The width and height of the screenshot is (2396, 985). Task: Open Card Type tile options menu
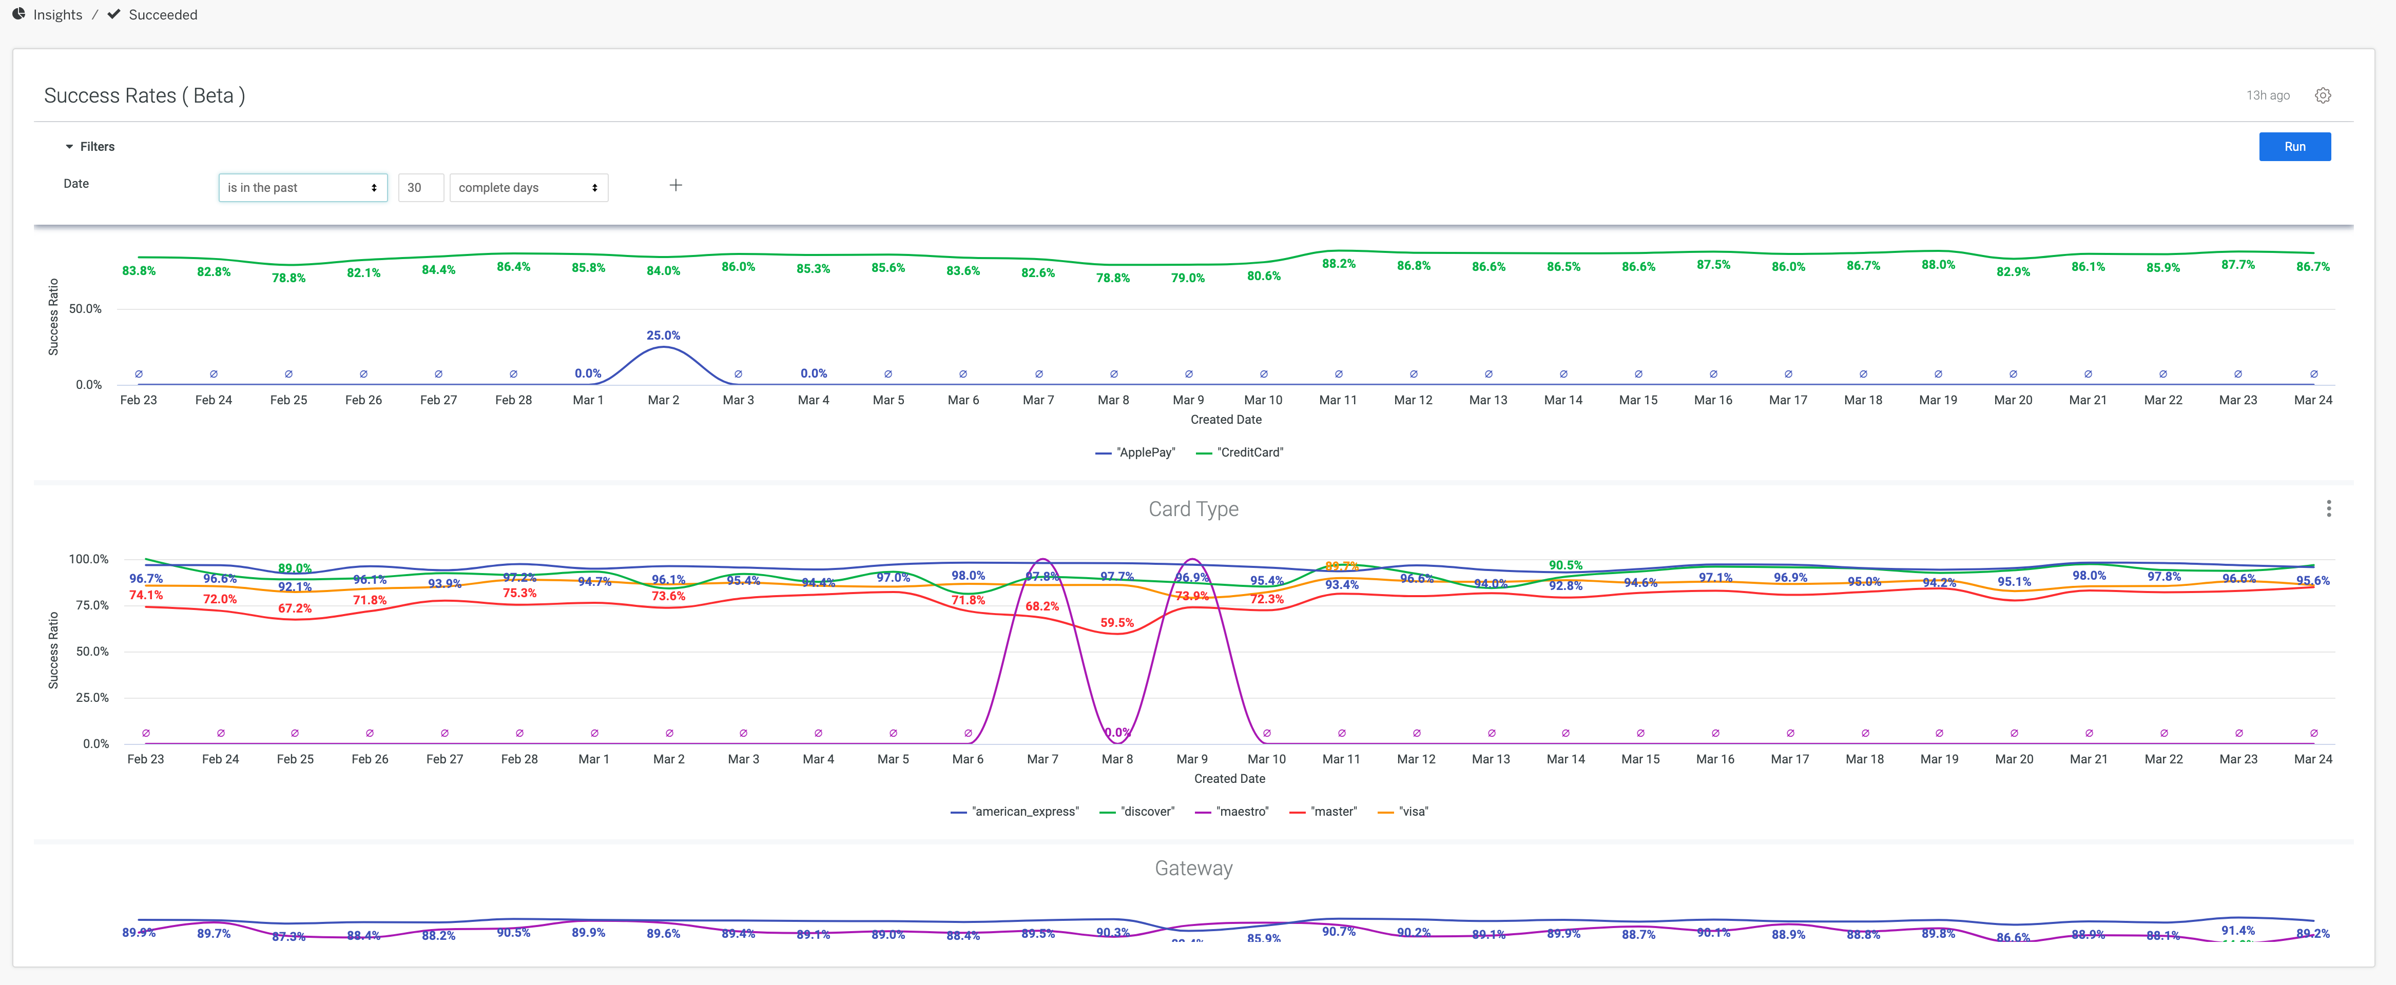coord(2328,508)
